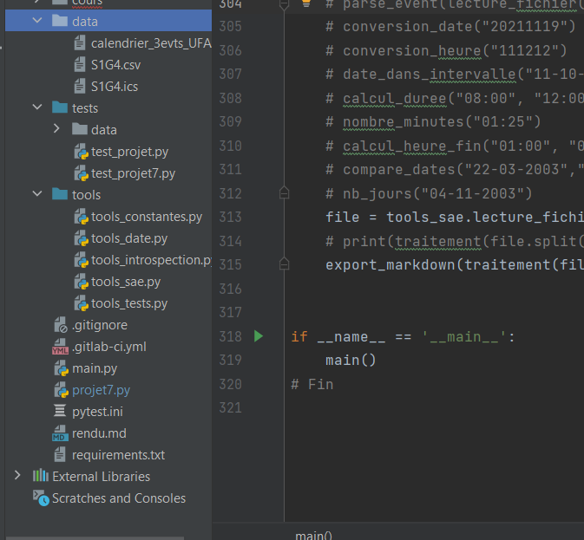The width and height of the screenshot is (584, 540).
Task: Collapse the tools folder
Action: [x=37, y=195]
